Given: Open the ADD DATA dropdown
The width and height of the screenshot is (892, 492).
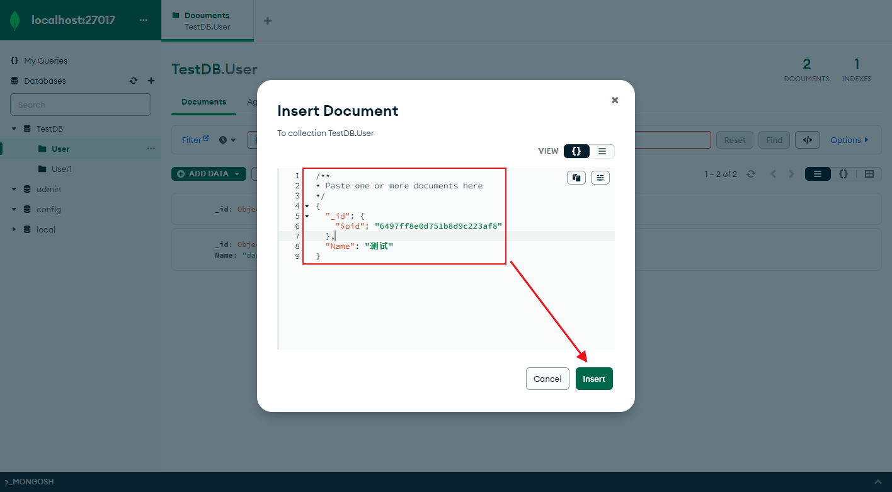Looking at the screenshot, I should click(209, 174).
